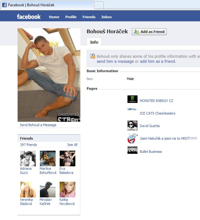The width and height of the screenshot is (200, 220).
Task: Click the padlock privacy icon
Action: pyautogui.click(x=93, y=56)
